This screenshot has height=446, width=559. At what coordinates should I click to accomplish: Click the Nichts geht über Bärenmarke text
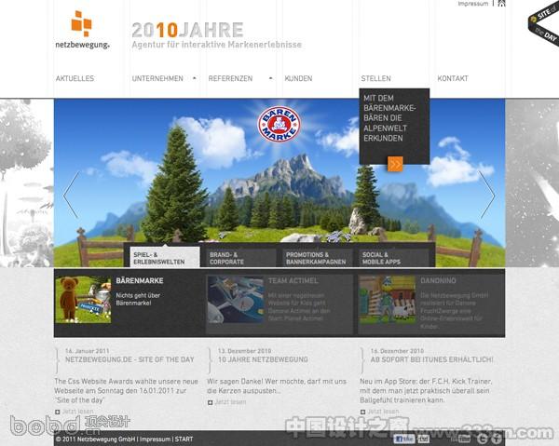tap(138, 299)
